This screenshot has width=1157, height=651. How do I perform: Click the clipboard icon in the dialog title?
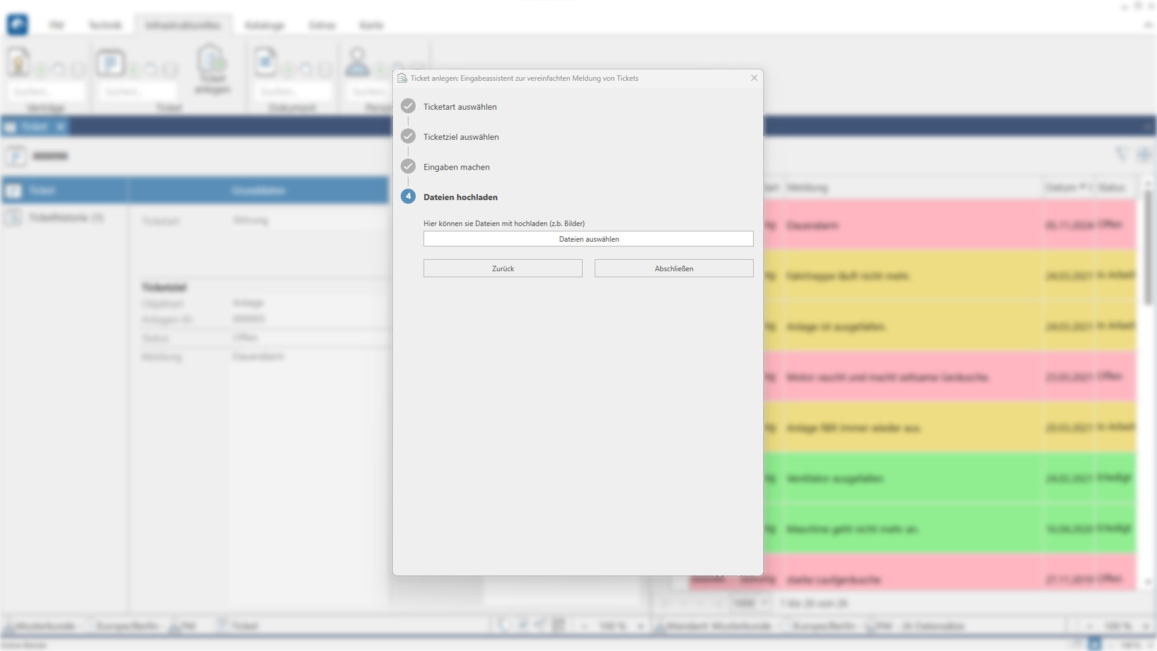click(x=403, y=78)
